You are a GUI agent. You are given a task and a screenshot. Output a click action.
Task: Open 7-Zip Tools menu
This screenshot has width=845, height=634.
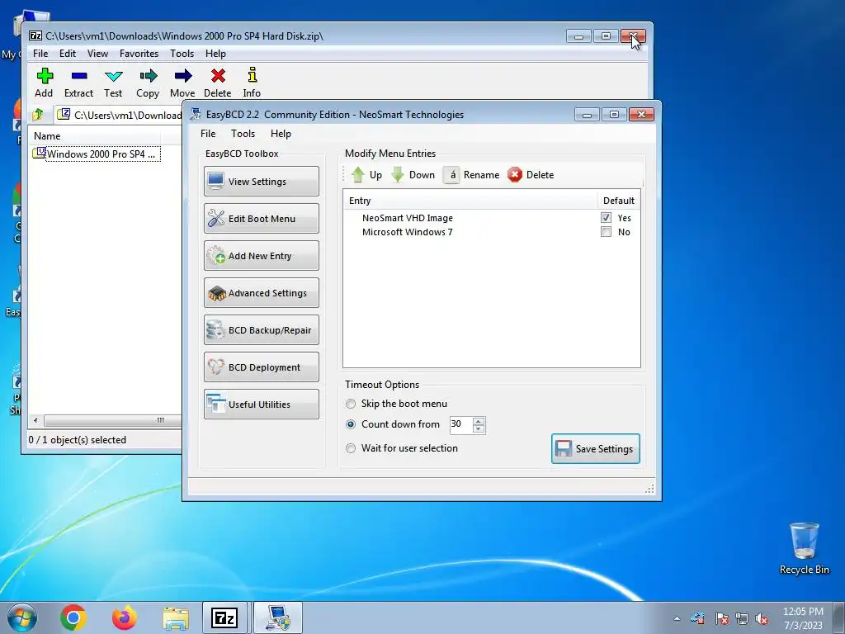[182, 54]
